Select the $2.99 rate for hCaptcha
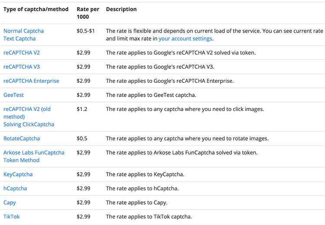Viewport: 325px width, 225px height. coord(84,189)
